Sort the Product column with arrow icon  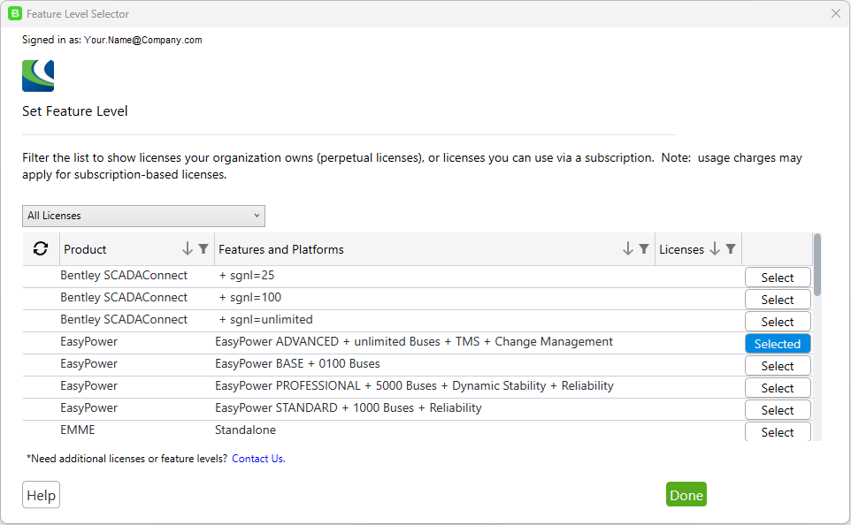(188, 249)
